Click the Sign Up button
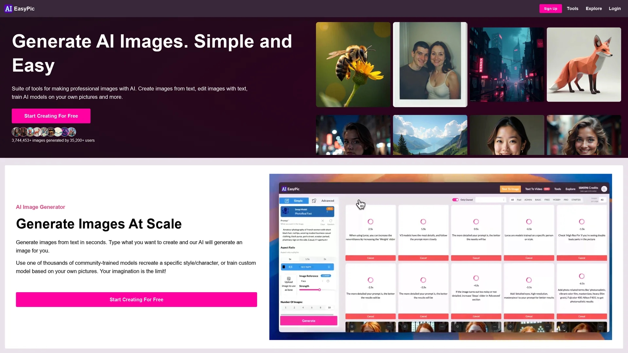This screenshot has width=628, height=353. 550,8
